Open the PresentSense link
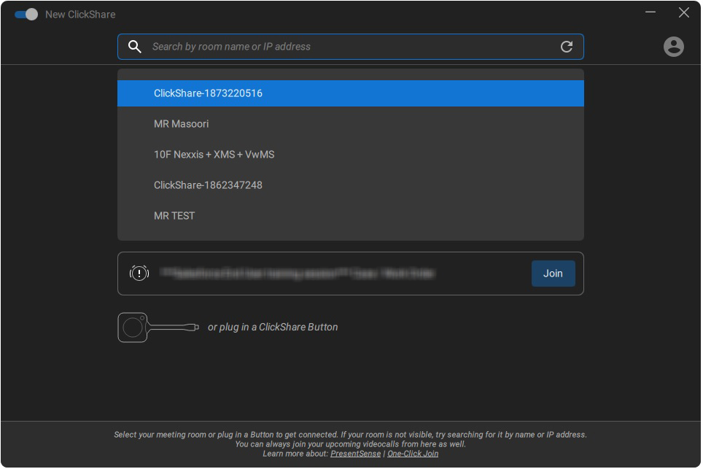Viewport: 703px width, 469px height. pyautogui.click(x=355, y=454)
